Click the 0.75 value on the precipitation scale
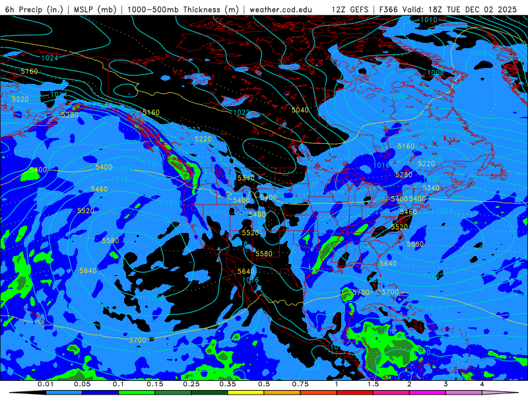528x396 pixels. (300, 384)
